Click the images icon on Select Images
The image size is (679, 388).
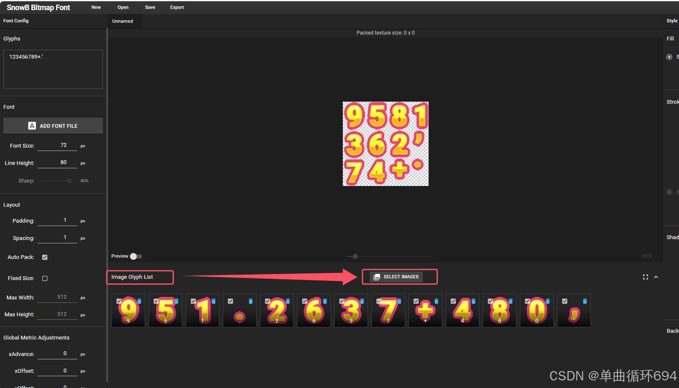point(377,277)
